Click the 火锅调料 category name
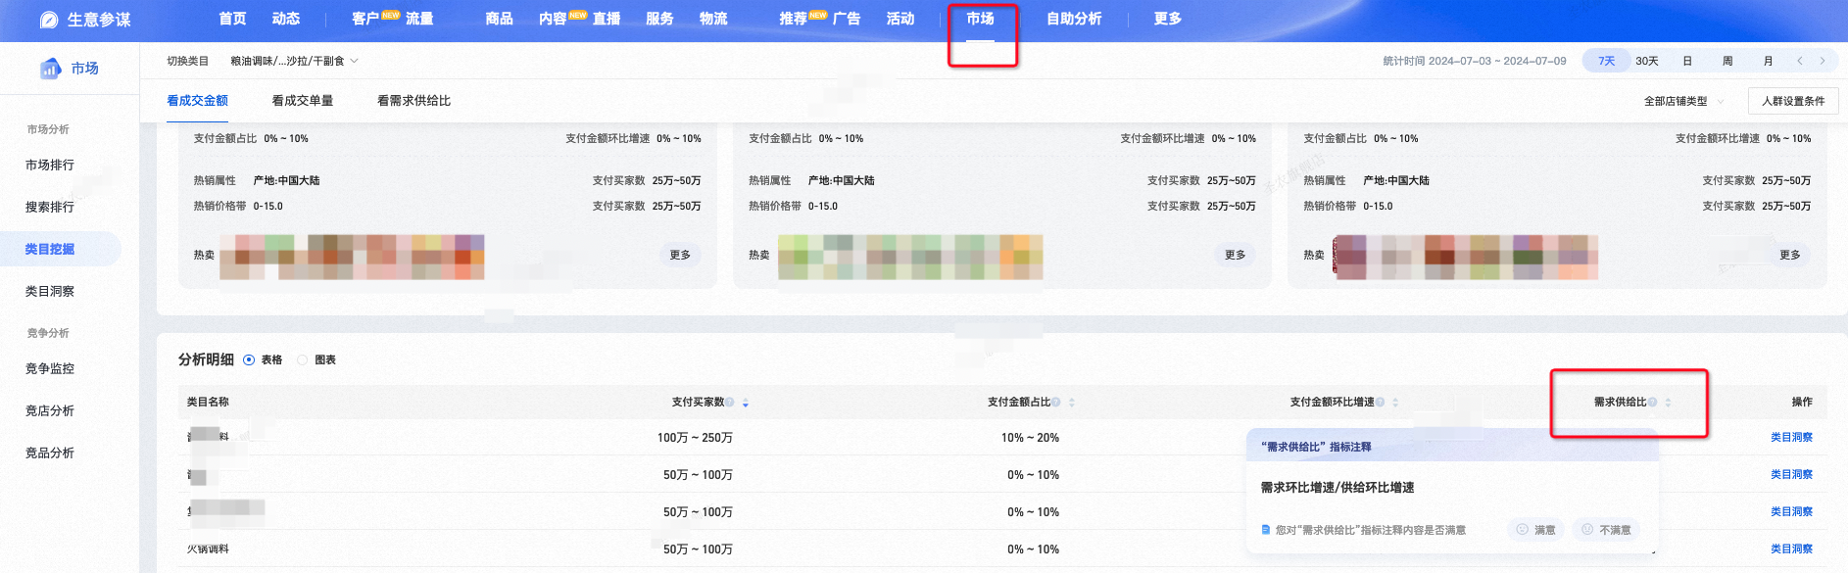The width and height of the screenshot is (1848, 573). point(208,549)
